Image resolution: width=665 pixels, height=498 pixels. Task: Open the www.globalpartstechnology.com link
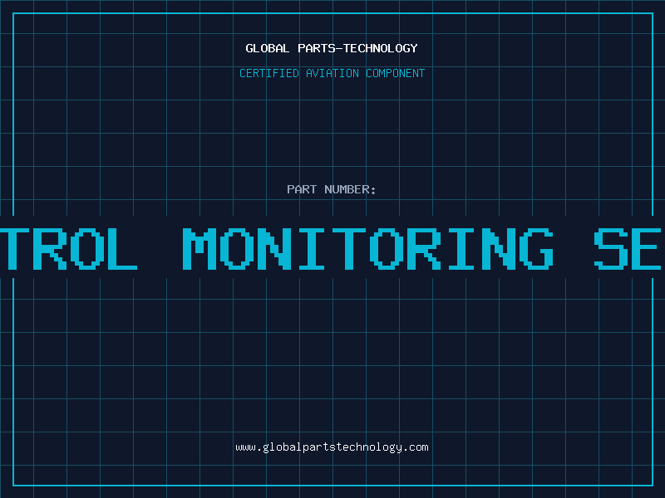(332, 447)
